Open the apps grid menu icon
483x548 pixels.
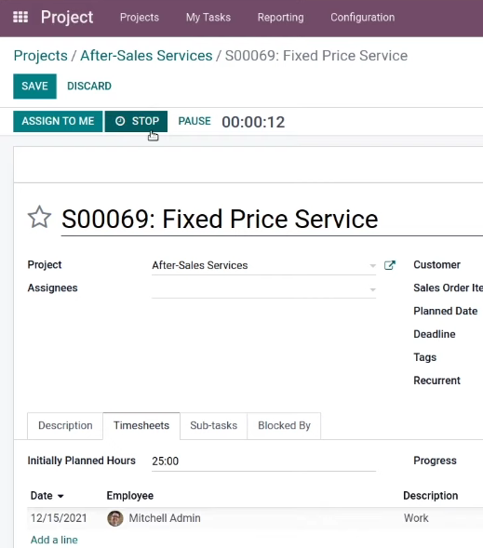tap(20, 17)
